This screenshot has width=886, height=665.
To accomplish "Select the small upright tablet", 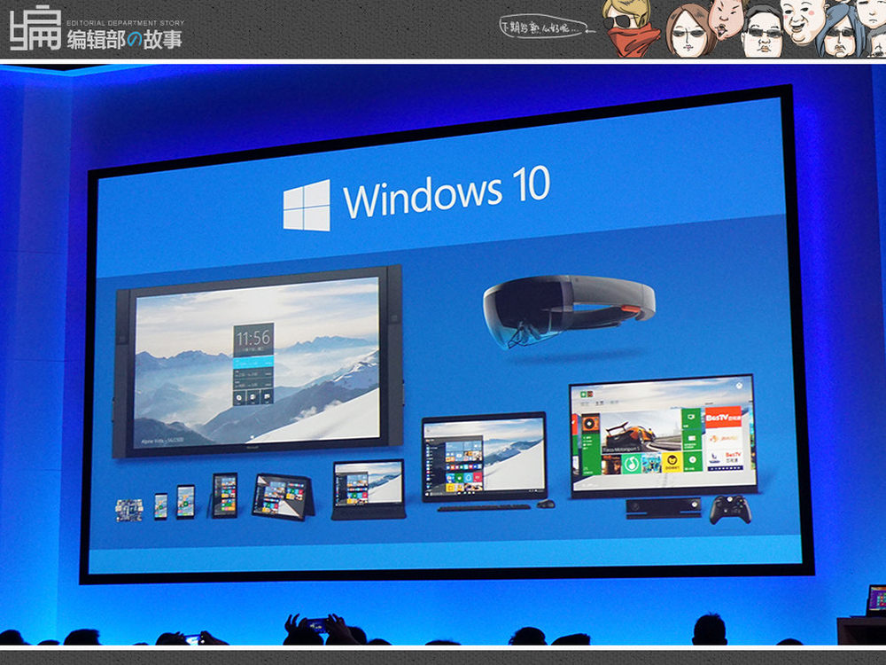I will point(225,496).
